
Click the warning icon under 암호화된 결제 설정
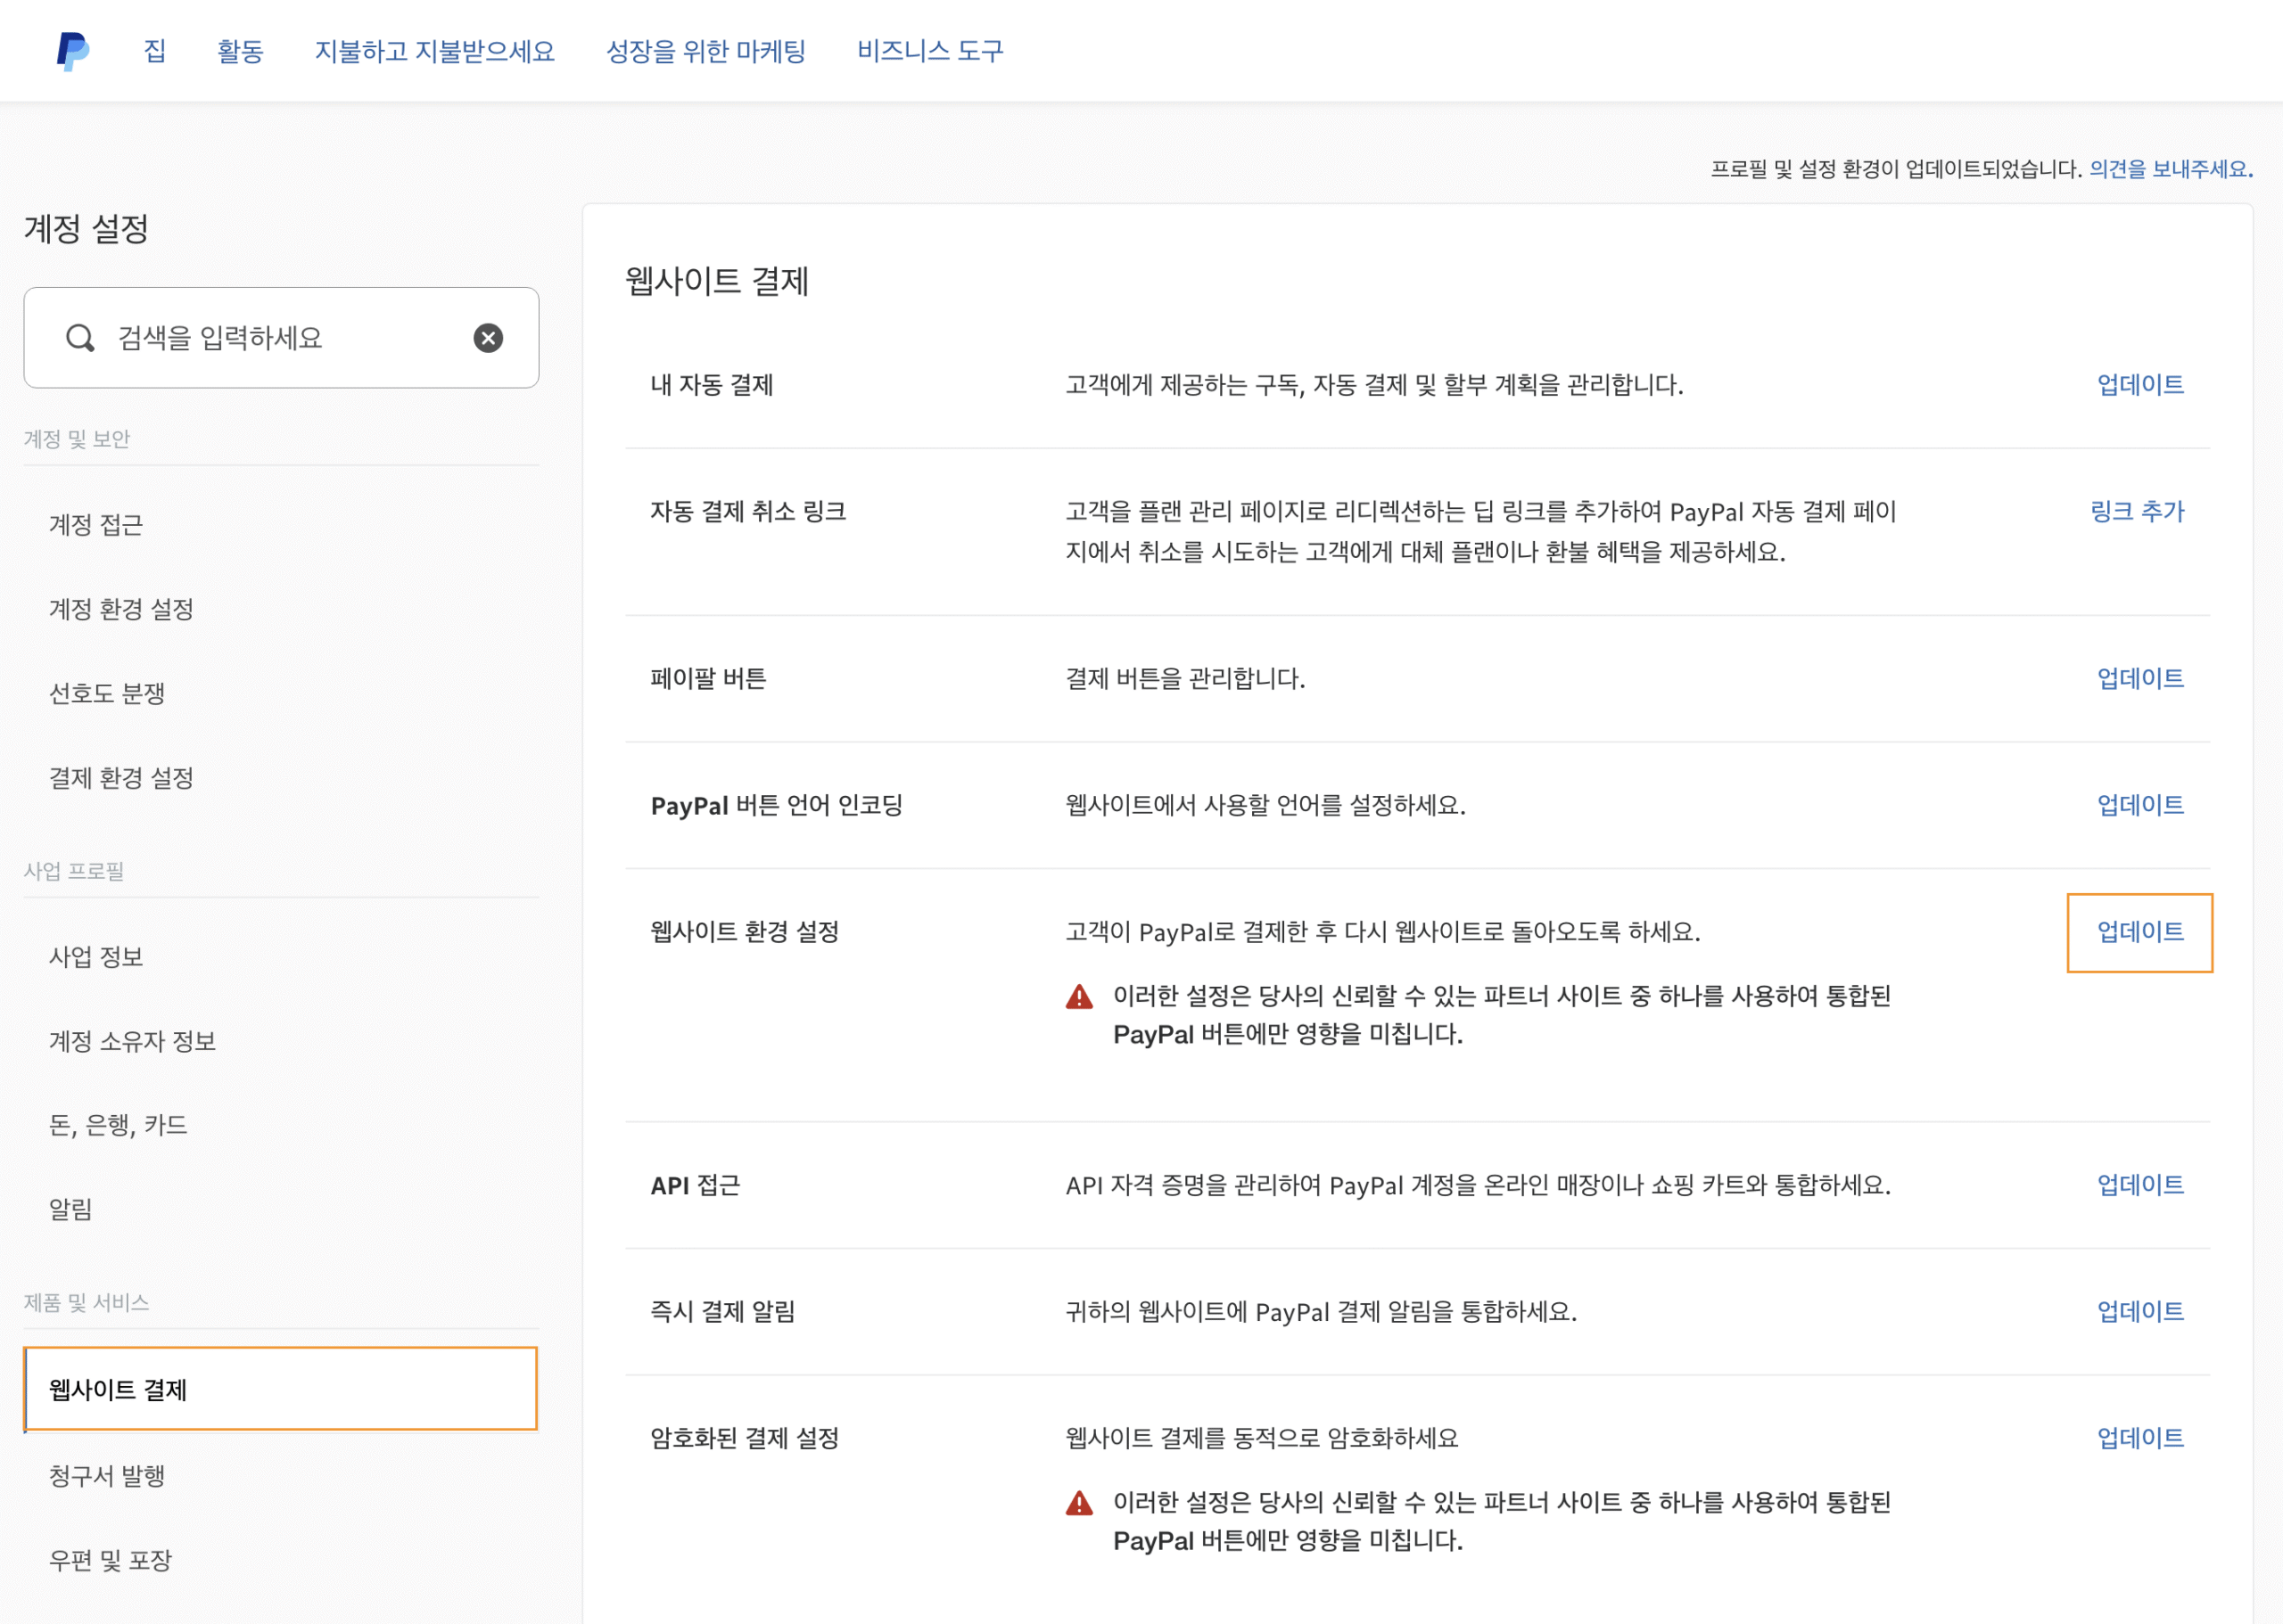pos(1079,1502)
